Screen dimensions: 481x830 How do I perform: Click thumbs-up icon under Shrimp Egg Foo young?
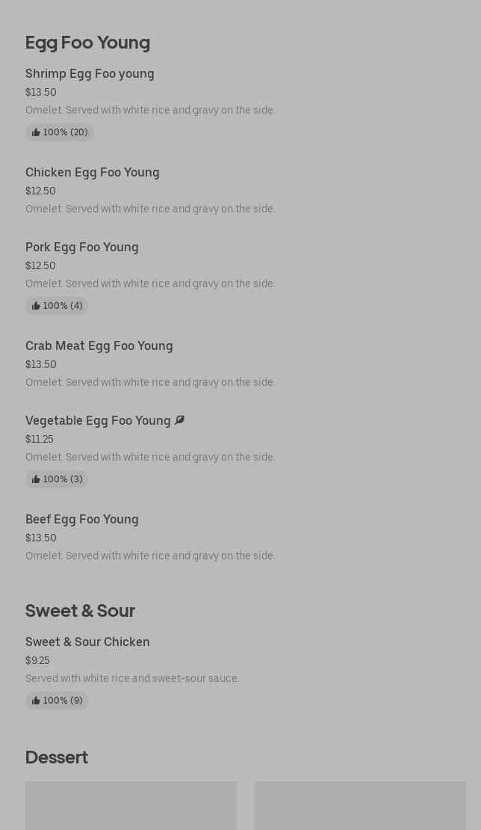click(x=36, y=132)
